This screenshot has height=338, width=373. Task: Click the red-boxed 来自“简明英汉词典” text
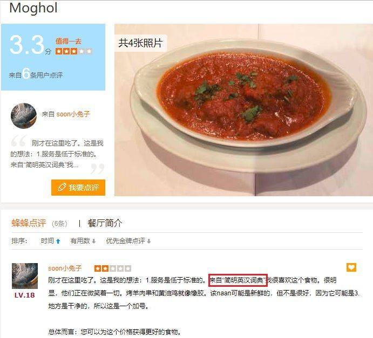(238, 280)
